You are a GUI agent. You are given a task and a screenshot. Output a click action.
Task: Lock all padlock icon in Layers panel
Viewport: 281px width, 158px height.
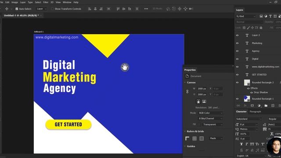click(261, 28)
